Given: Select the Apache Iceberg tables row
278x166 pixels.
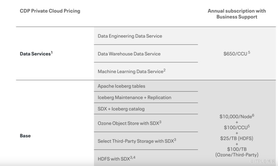Looking at the screenshot, I should (x=122, y=86).
